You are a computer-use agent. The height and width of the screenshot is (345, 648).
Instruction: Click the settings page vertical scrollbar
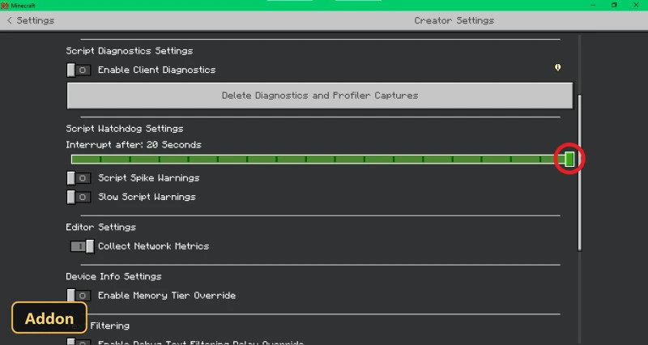click(579, 172)
